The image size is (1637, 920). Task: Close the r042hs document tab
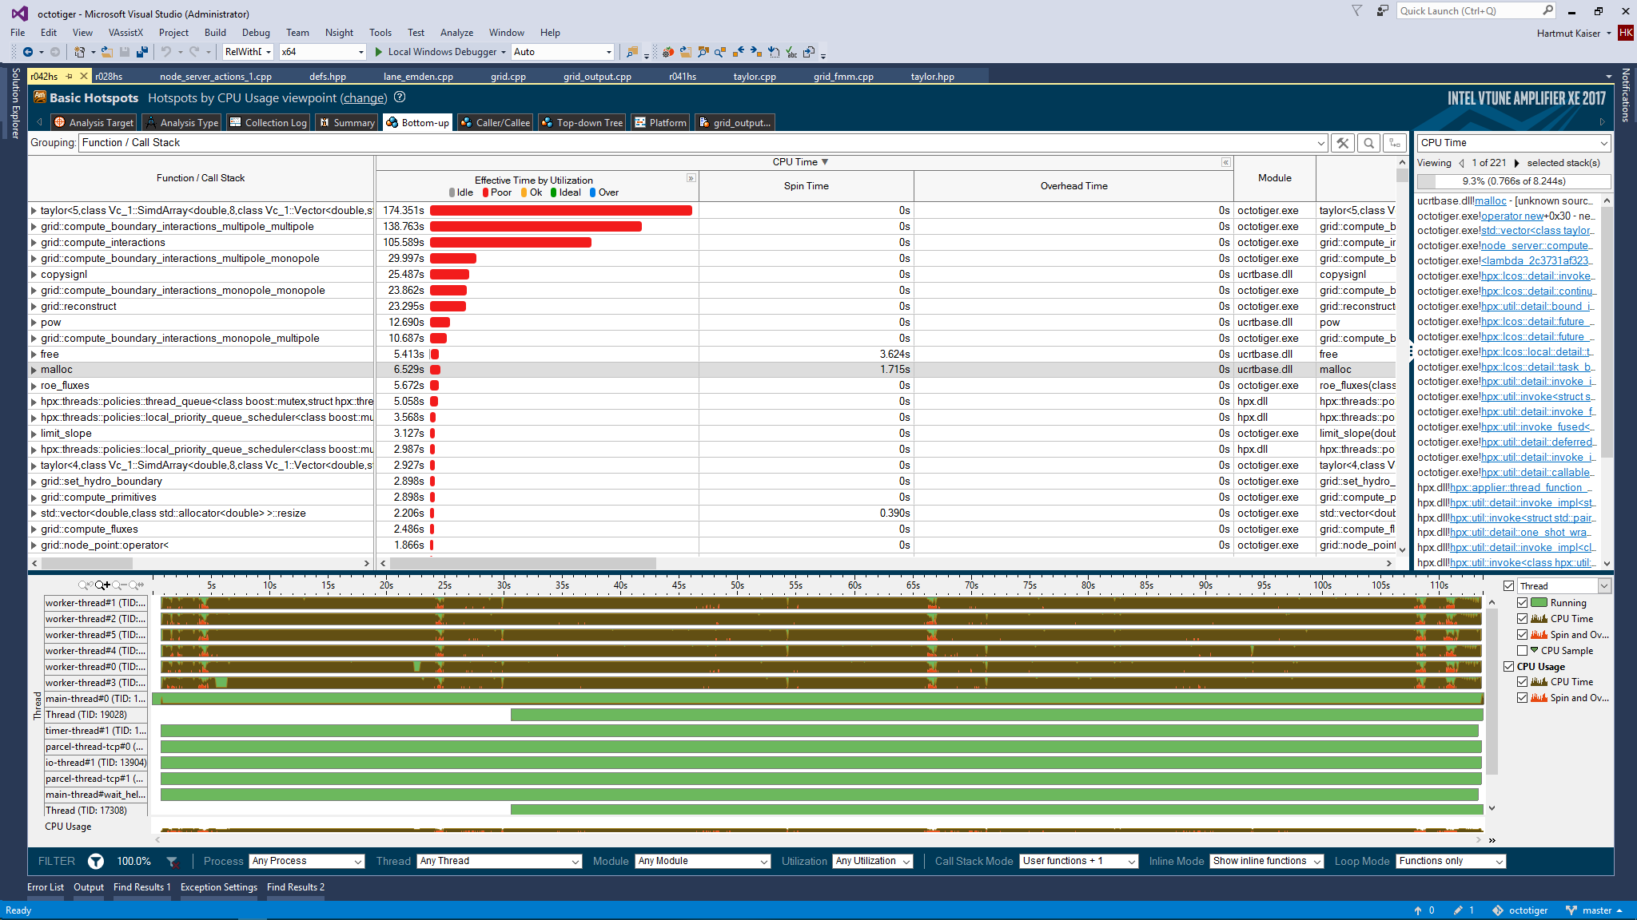[84, 77]
